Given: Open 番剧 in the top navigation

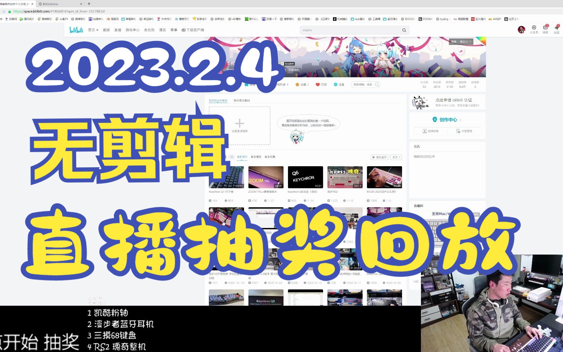Looking at the screenshot, I should (106, 30).
